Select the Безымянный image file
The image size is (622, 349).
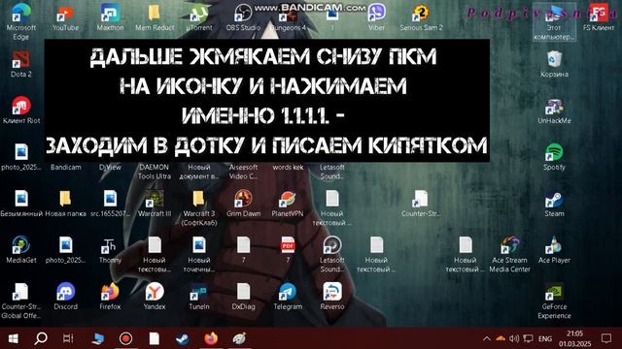pyautogui.click(x=21, y=204)
